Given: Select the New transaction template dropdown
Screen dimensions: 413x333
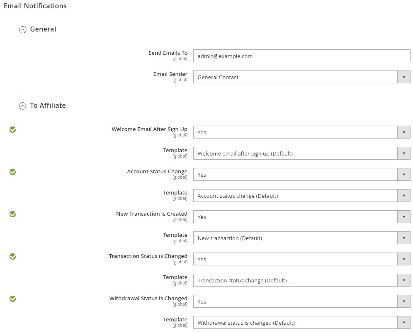Looking at the screenshot, I should coord(301,238).
